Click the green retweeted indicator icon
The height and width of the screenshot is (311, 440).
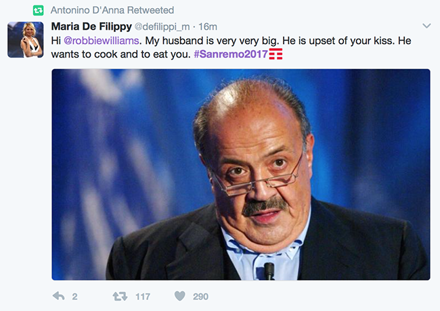(39, 11)
